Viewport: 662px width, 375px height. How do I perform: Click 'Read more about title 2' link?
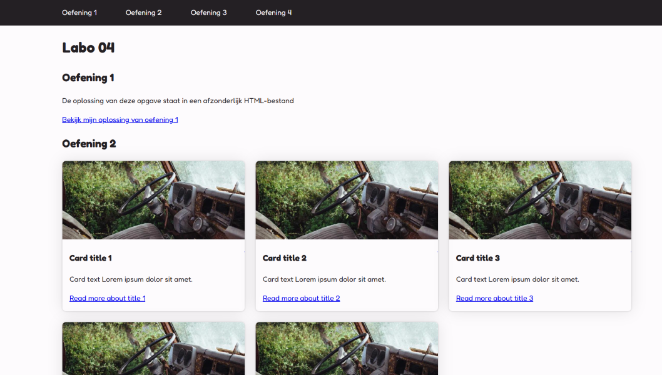(x=301, y=298)
